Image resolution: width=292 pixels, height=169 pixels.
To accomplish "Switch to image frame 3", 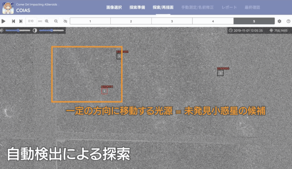I will (x=172, y=21).
